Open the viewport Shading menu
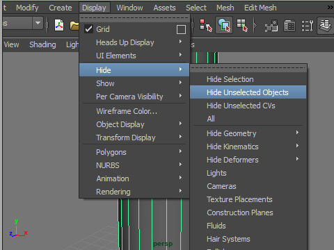The width and height of the screenshot is (334, 250). 42,44
